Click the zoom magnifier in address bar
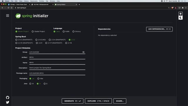 tap(169, 8)
